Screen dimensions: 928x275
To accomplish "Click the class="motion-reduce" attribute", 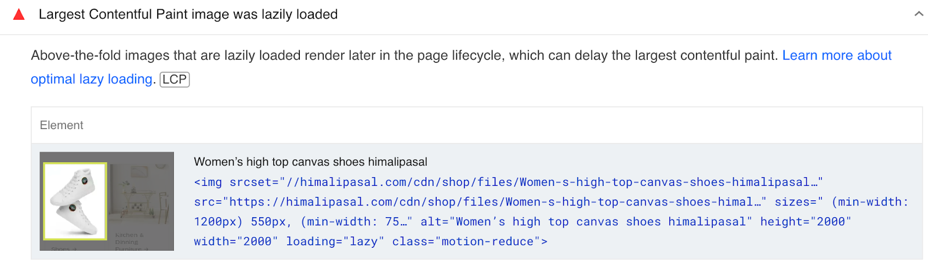I will pos(469,241).
